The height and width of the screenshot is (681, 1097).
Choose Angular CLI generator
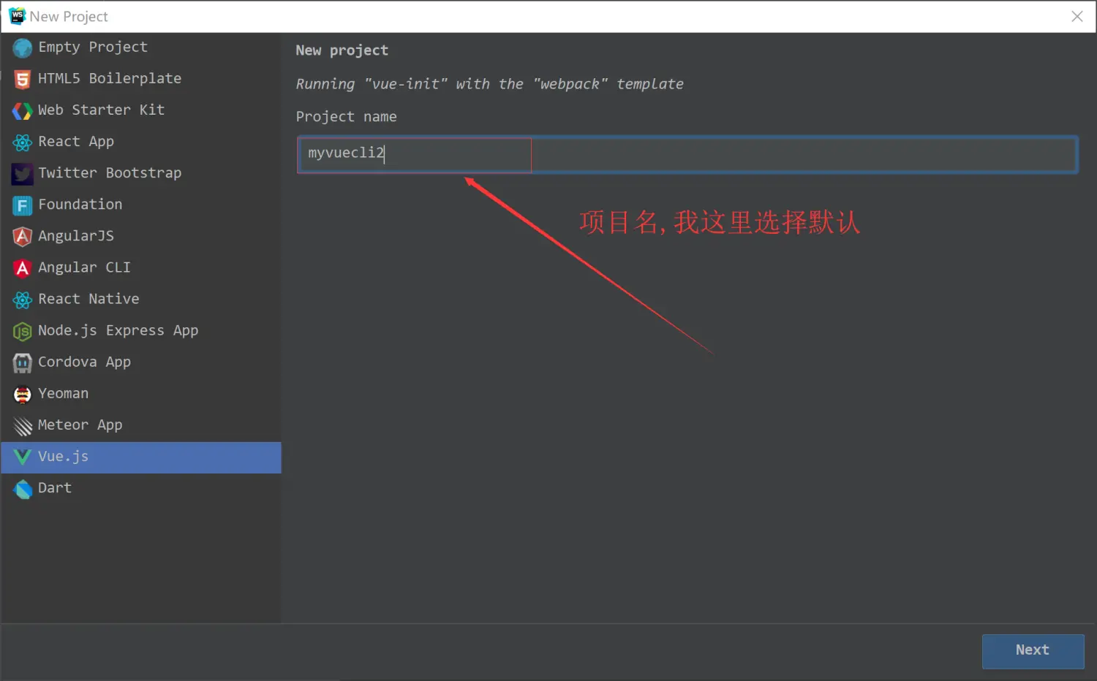pos(140,267)
